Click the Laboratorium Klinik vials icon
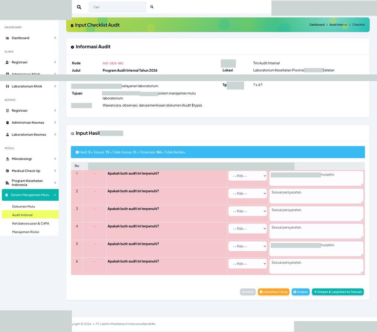The width and height of the screenshot is (377, 332). (x=8, y=86)
